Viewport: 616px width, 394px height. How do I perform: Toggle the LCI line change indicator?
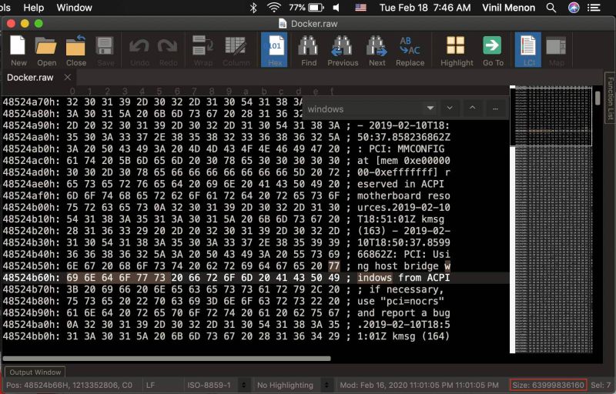(x=528, y=50)
